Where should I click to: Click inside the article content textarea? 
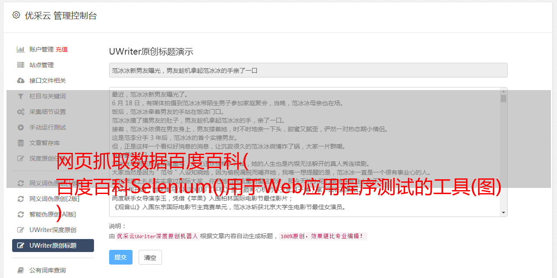click(305, 152)
